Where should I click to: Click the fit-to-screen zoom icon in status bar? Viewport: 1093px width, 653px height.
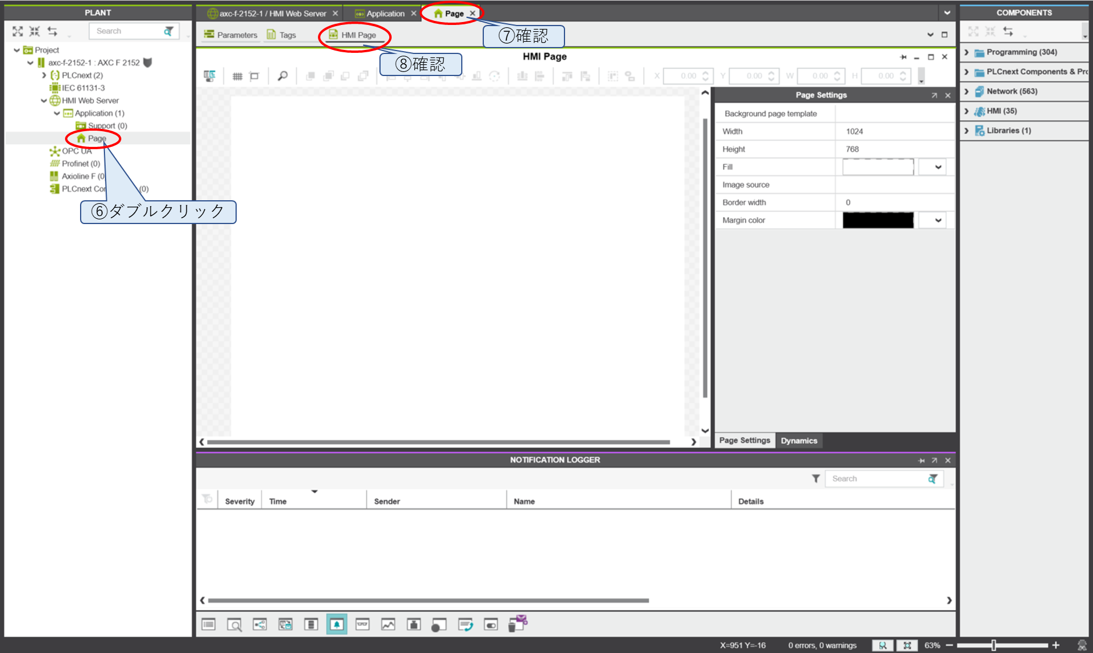click(907, 645)
